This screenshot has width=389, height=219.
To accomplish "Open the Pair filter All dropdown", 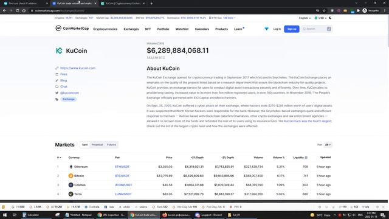I will [328, 145].
